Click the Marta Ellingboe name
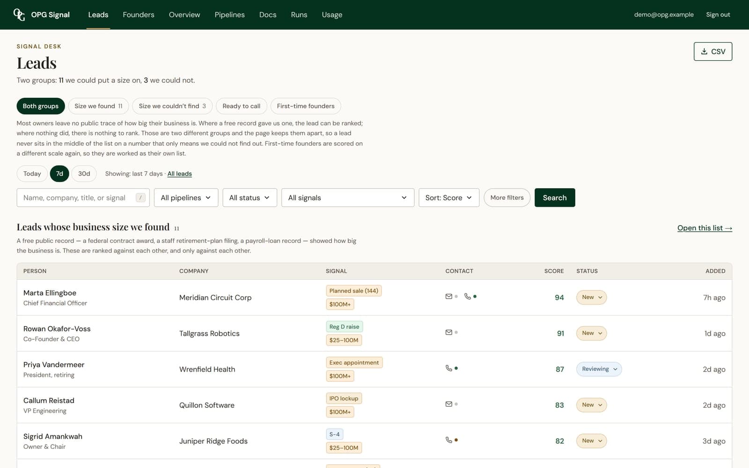This screenshot has height=468, width=749. click(50, 293)
